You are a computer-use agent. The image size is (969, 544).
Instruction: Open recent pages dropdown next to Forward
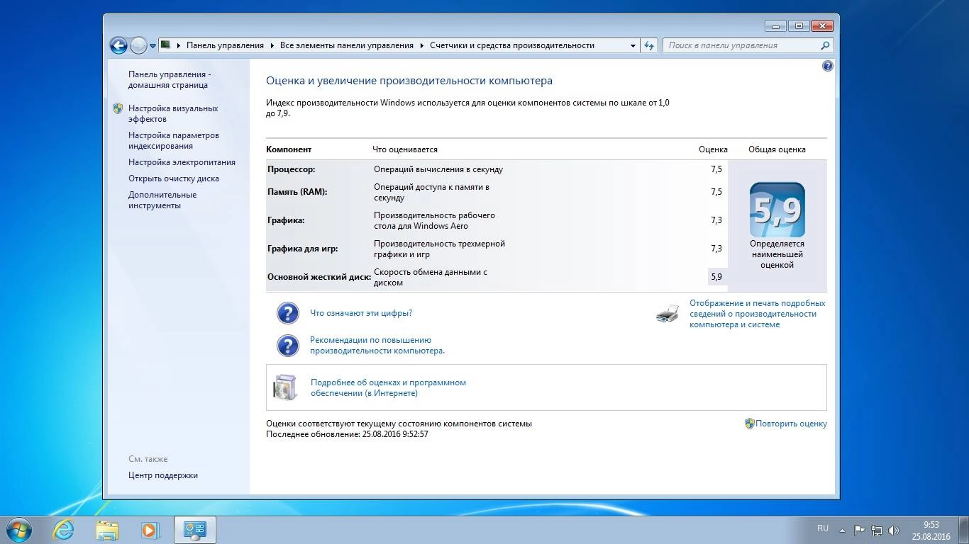153,46
